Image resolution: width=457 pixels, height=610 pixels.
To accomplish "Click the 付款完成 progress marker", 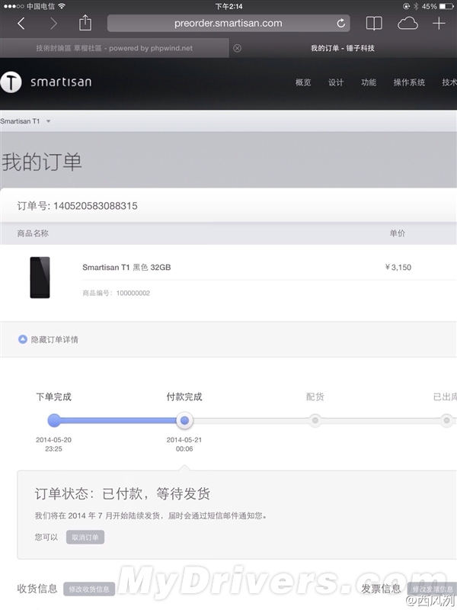I will (x=184, y=420).
